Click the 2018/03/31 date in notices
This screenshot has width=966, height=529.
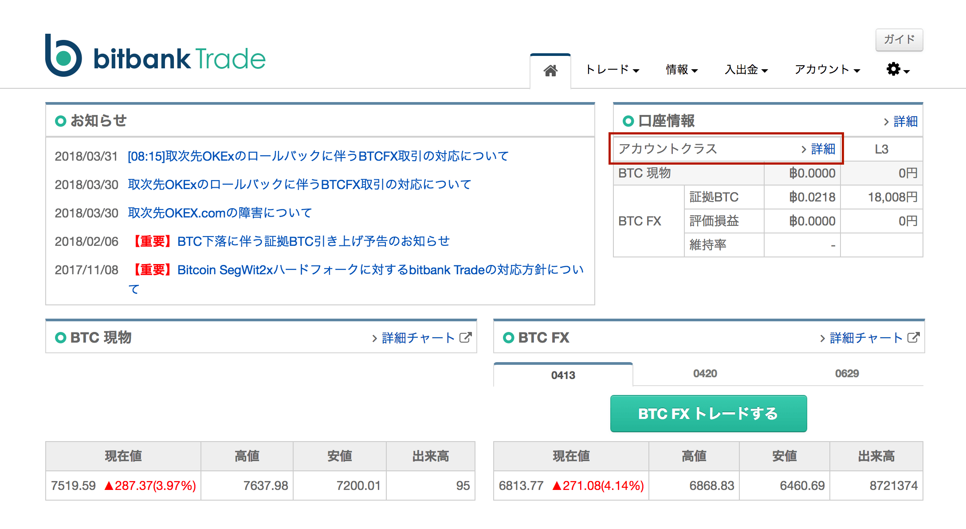tap(86, 156)
